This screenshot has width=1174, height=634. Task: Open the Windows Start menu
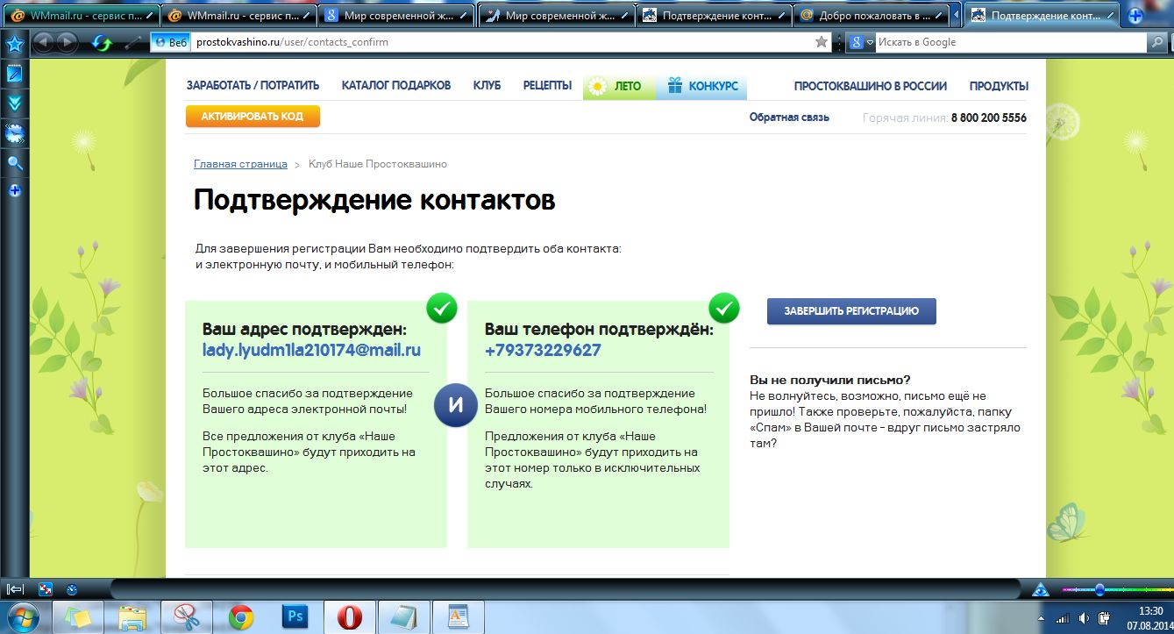(24, 616)
